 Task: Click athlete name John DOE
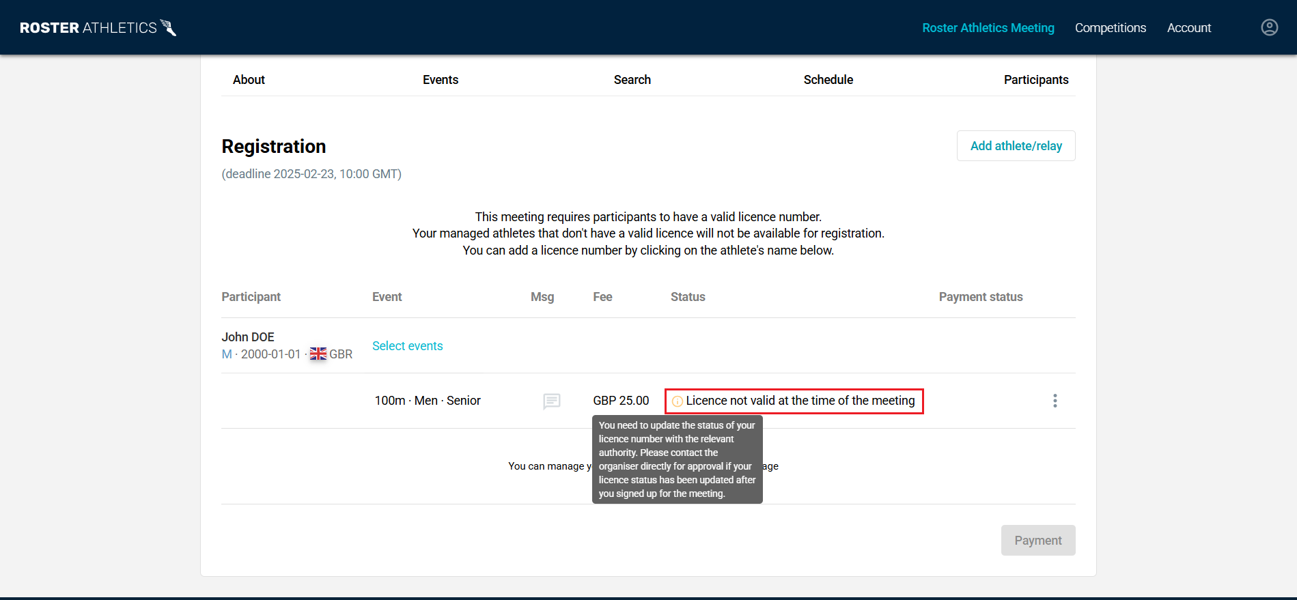pyautogui.click(x=248, y=337)
